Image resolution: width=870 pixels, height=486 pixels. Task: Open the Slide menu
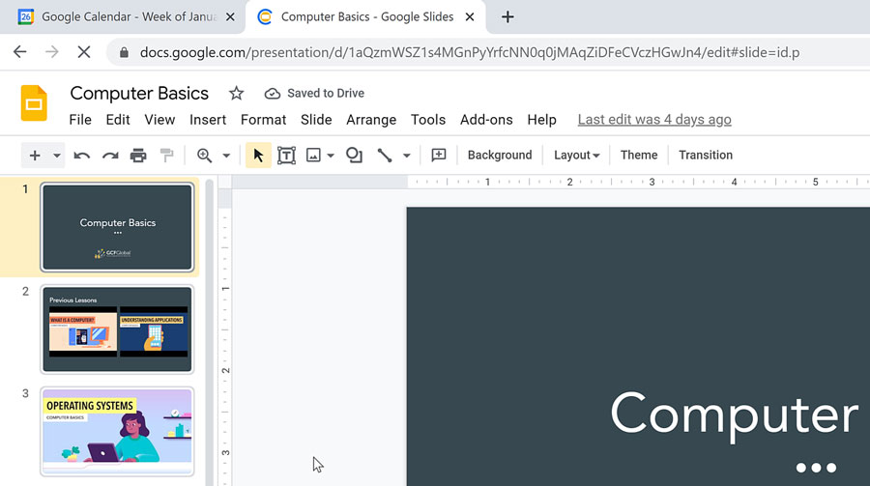316,120
